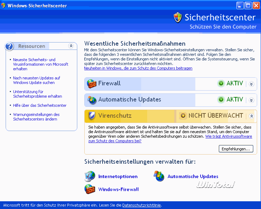
Task: Click the Sicherheitscenter shield logo in header
Action: click(x=178, y=17)
